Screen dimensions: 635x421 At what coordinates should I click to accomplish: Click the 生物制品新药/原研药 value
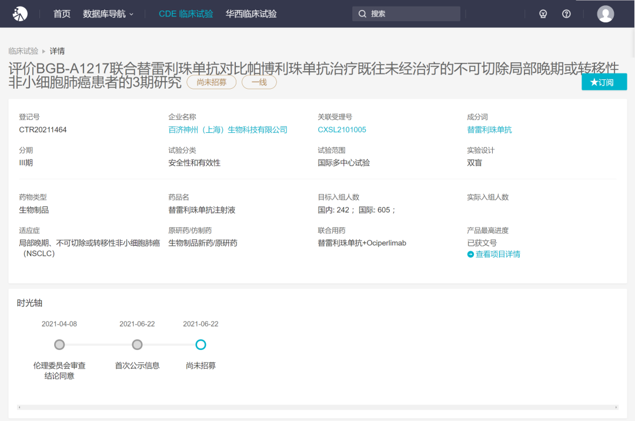[203, 243]
